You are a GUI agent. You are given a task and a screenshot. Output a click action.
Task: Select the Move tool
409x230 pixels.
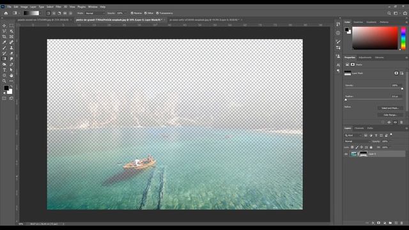pyautogui.click(x=4, y=26)
